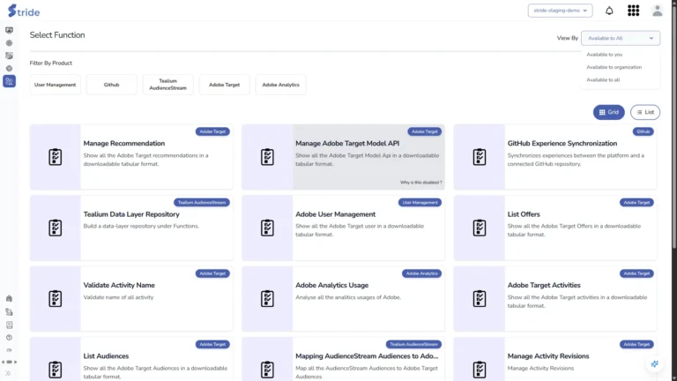Image resolution: width=677 pixels, height=381 pixels.
Task: Switch to Grid view
Action: click(x=609, y=112)
